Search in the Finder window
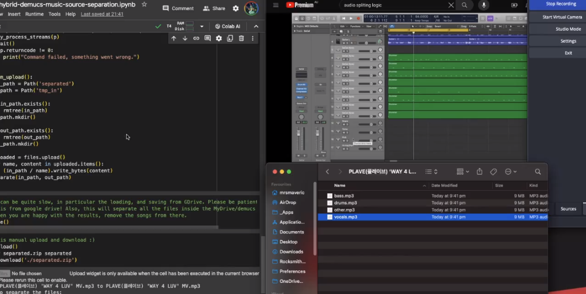This screenshot has height=294, width=586. pyautogui.click(x=538, y=172)
